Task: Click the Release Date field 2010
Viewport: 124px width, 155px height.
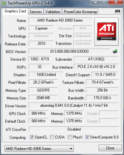Action: pyautogui.click(x=41, y=44)
